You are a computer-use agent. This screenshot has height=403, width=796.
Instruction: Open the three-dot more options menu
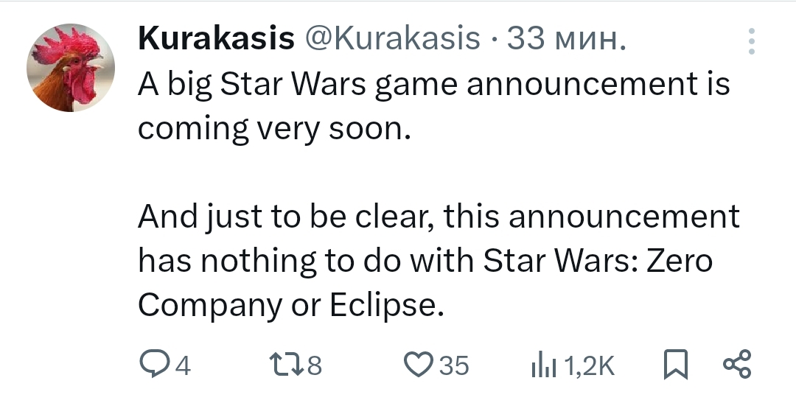[x=751, y=42]
